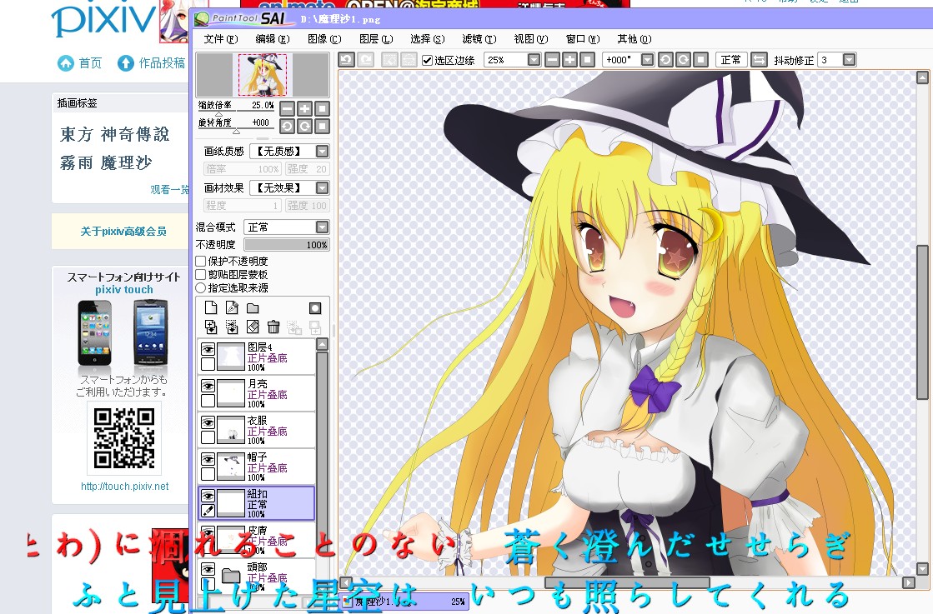Adjust the 不透明度 opacity slider
The height and width of the screenshot is (614, 933).
tap(286, 245)
